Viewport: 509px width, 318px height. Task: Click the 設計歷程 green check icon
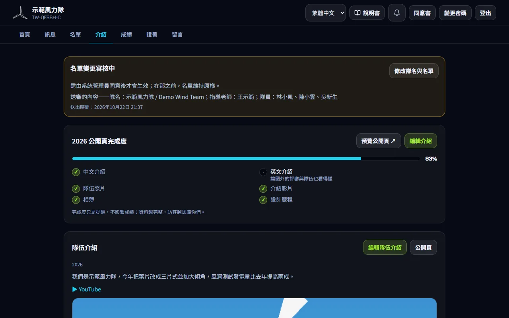[263, 200]
